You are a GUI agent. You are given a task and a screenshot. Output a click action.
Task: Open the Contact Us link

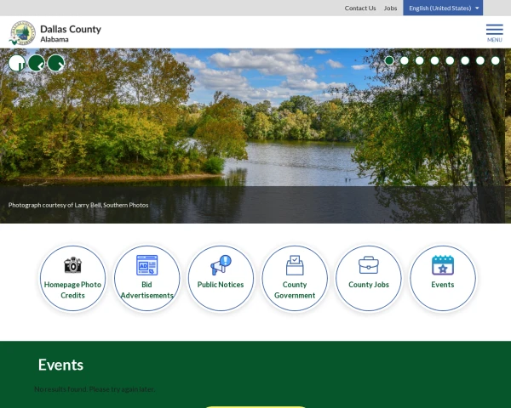click(360, 8)
